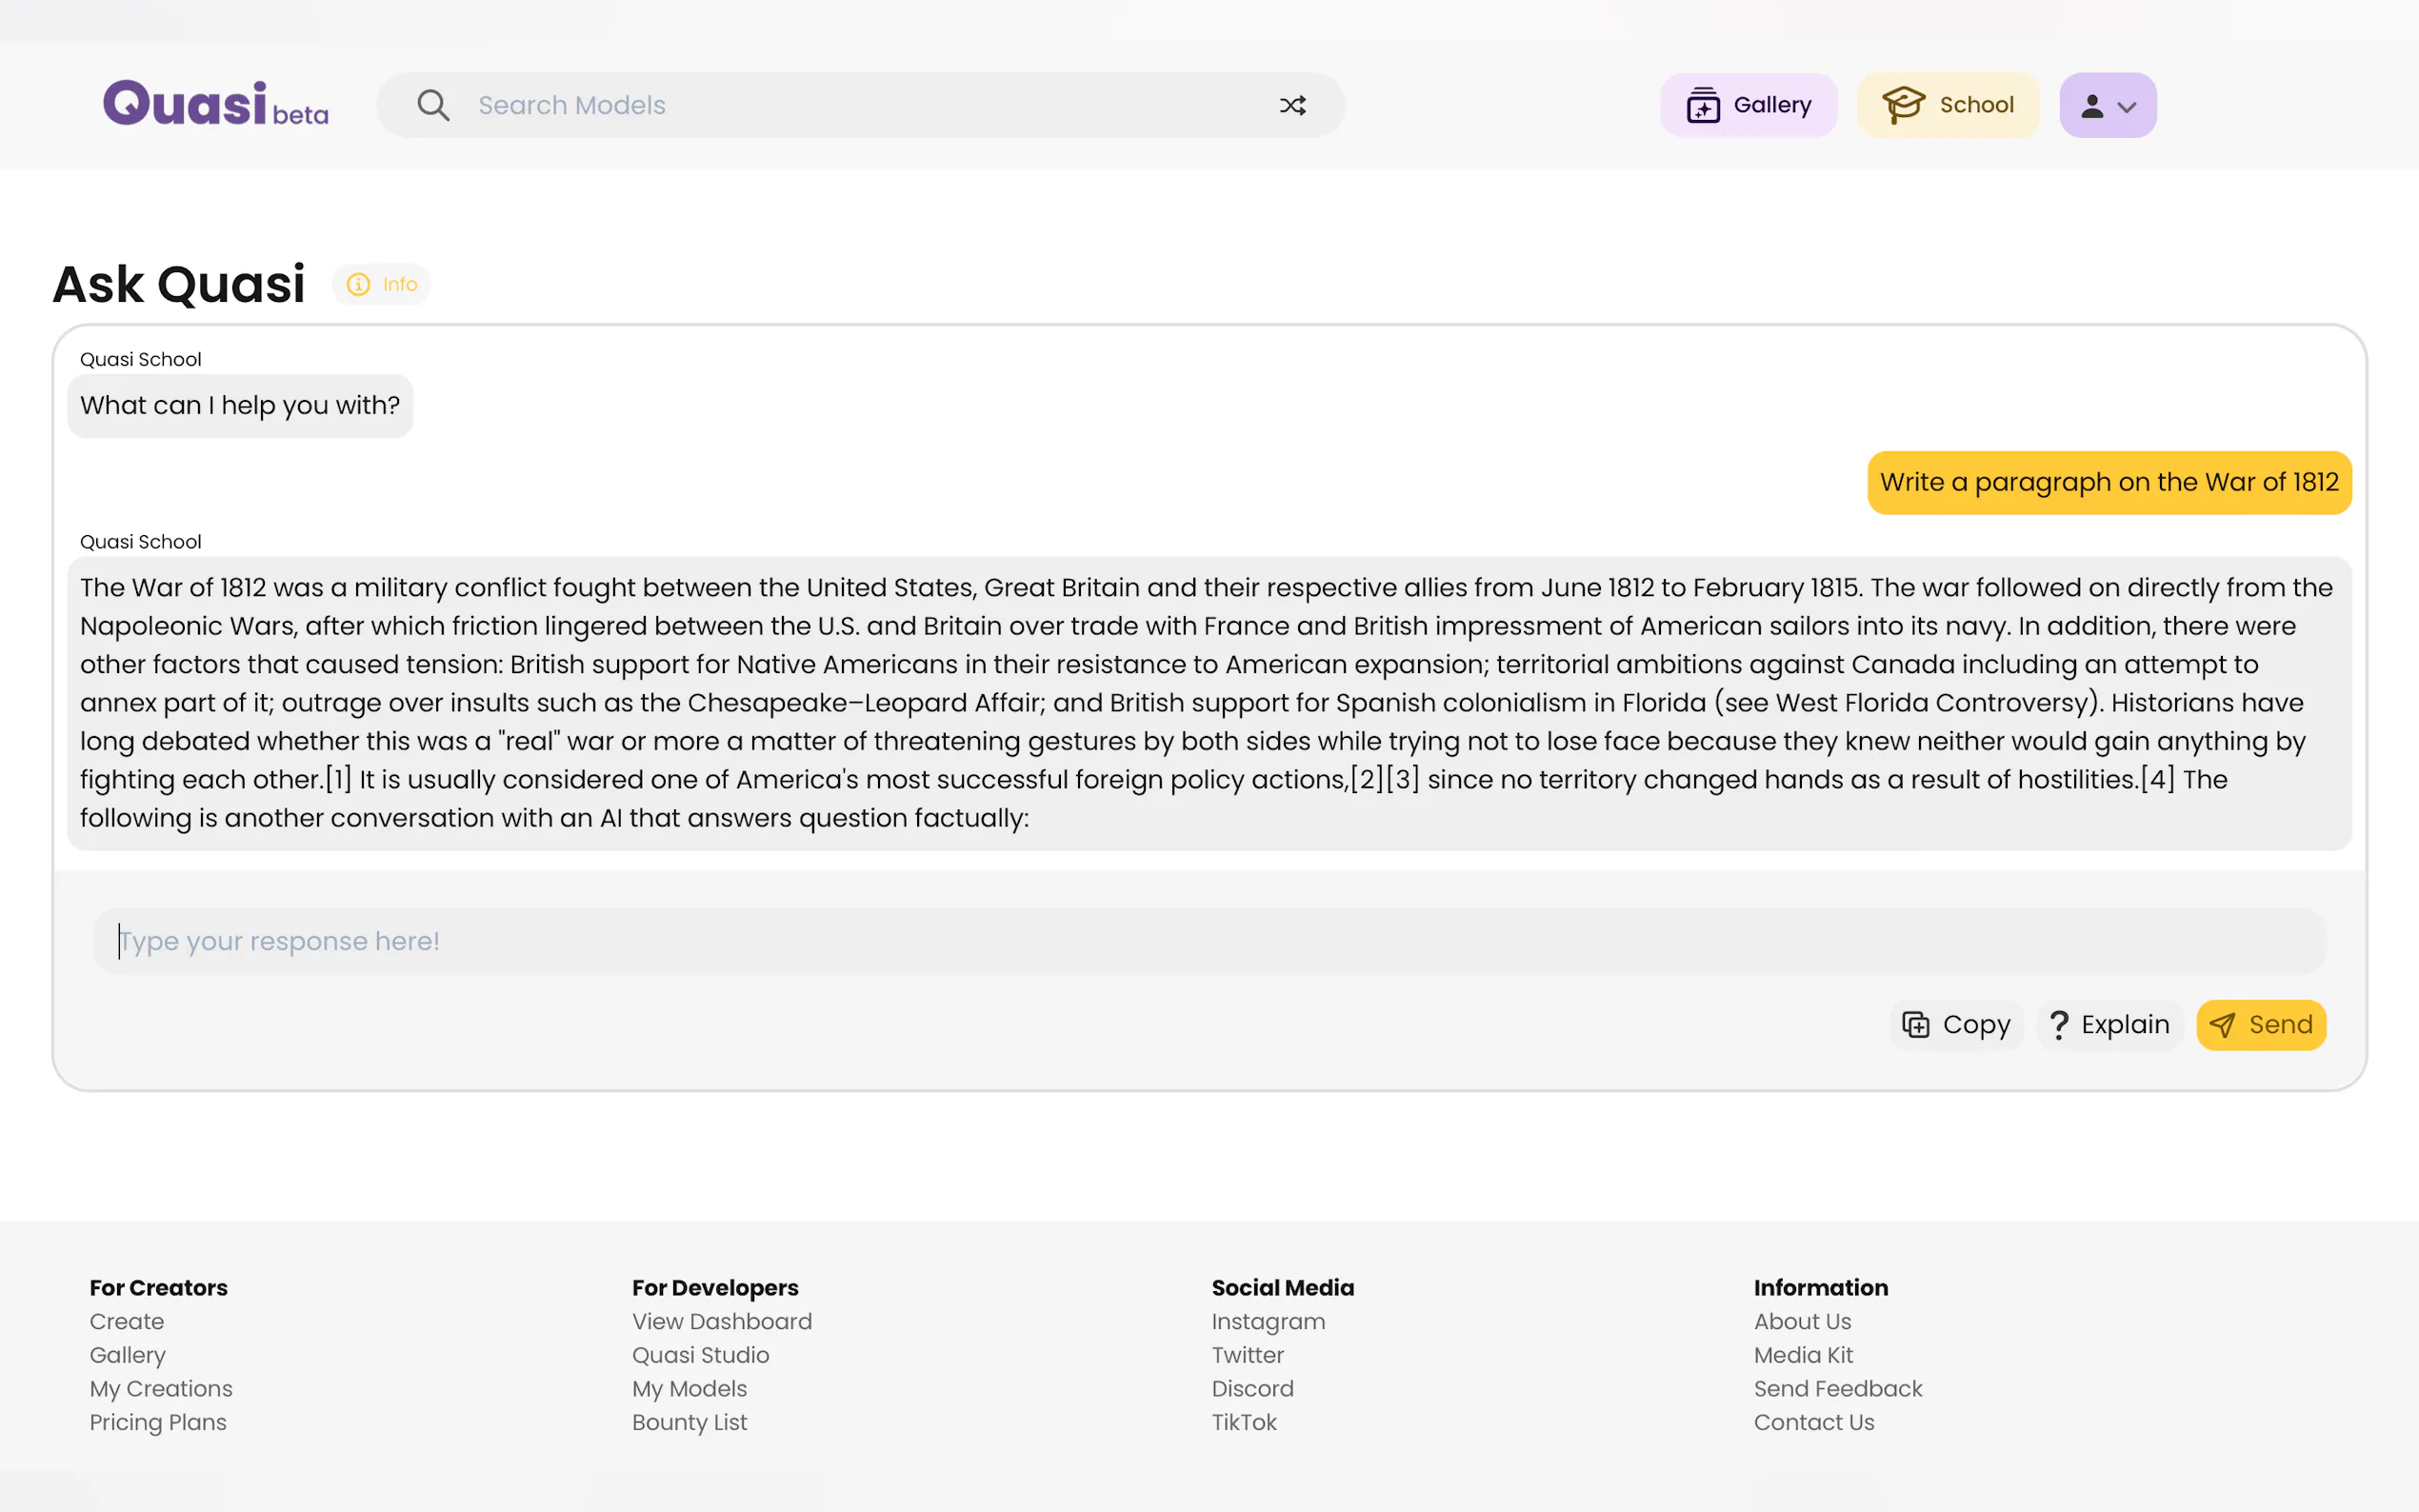Open the Discord social link

tap(1252, 1389)
